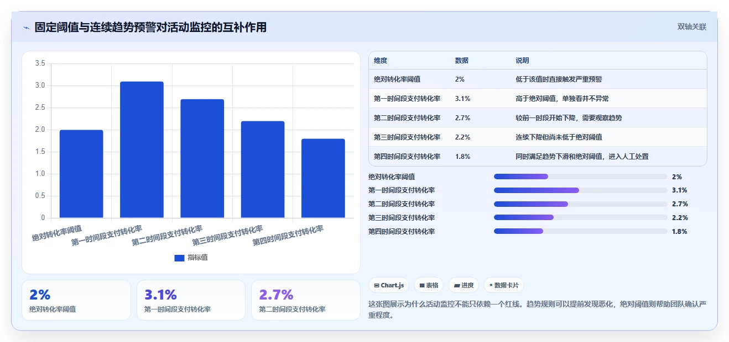The width and height of the screenshot is (729, 342).
Task: Click the table value 2%
Action: click(460, 79)
